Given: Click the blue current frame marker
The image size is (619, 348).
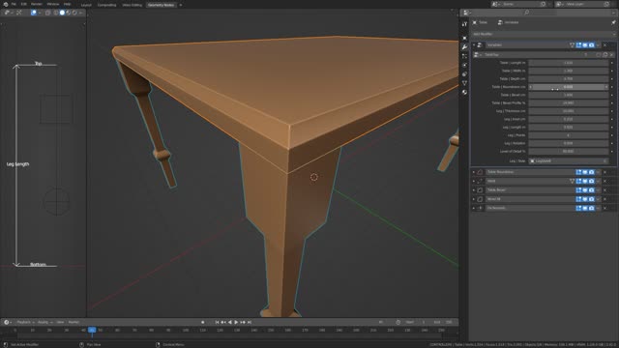Looking at the screenshot, I should pos(92,330).
